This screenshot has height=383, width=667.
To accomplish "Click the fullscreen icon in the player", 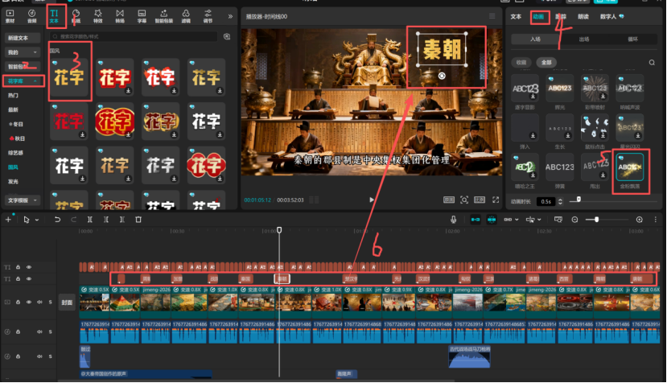I will click(x=496, y=199).
